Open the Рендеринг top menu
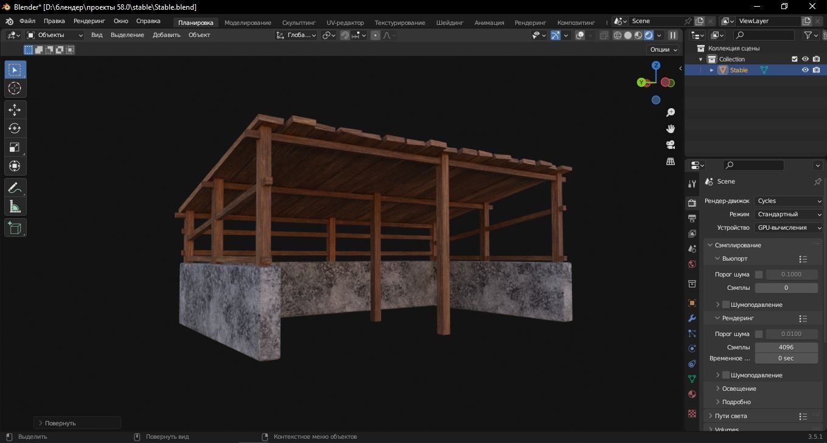Screen dimensions: 827x443 click(x=89, y=21)
